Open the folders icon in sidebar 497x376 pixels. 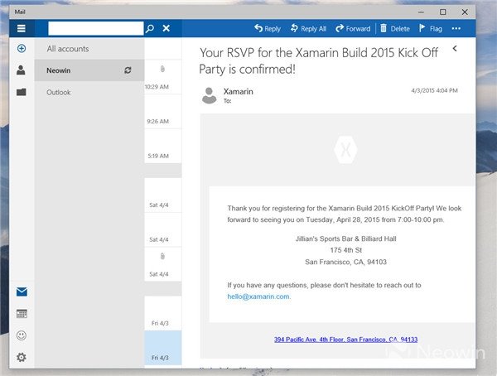pos(22,92)
